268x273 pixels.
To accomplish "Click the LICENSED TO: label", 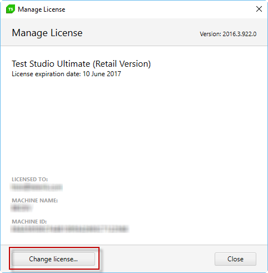I will click(x=30, y=180).
